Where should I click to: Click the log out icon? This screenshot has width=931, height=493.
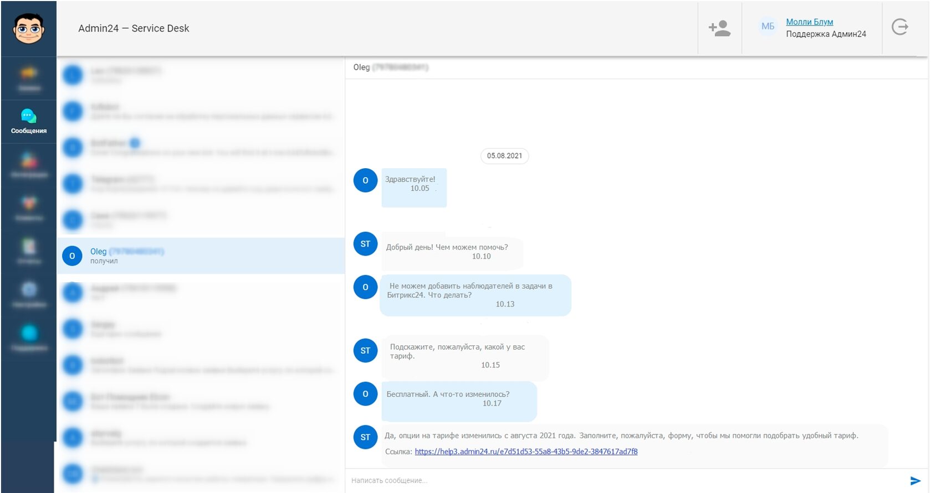(900, 27)
